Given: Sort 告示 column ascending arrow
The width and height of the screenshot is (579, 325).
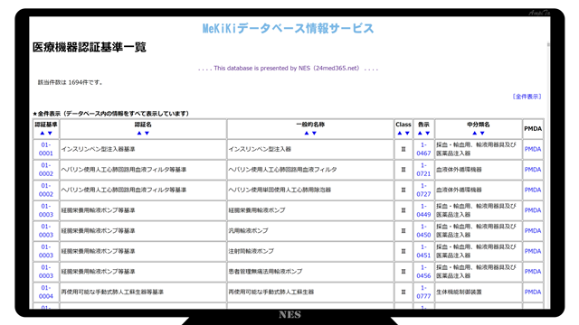Looking at the screenshot, I should click(420, 133).
